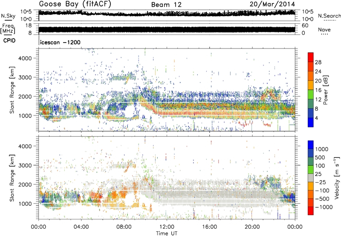Screen dimensions: 341x236
Task: Click the "3000" range tick in the Power panel
Action: pos(25,78)
